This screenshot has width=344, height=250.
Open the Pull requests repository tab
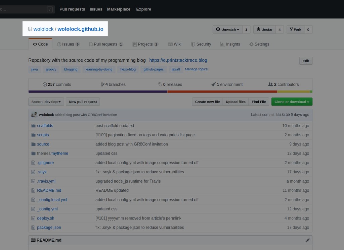click(x=106, y=44)
